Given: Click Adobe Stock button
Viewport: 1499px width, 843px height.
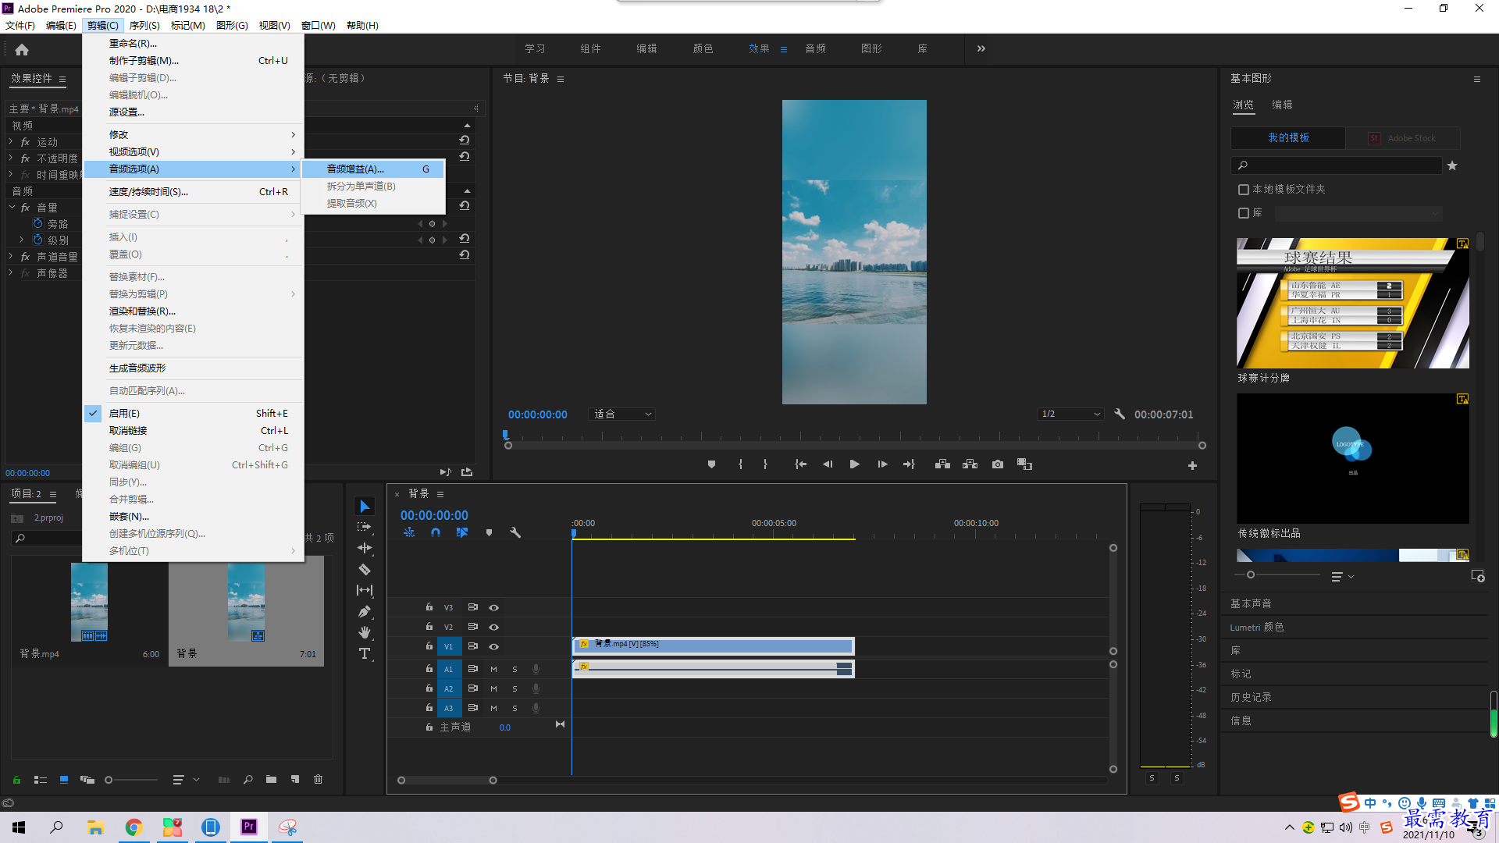Looking at the screenshot, I should tap(1403, 138).
